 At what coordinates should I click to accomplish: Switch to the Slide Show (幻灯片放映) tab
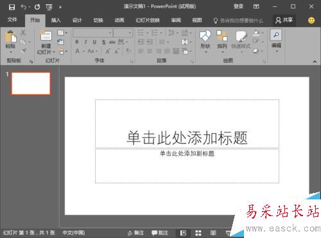pyautogui.click(x=148, y=20)
